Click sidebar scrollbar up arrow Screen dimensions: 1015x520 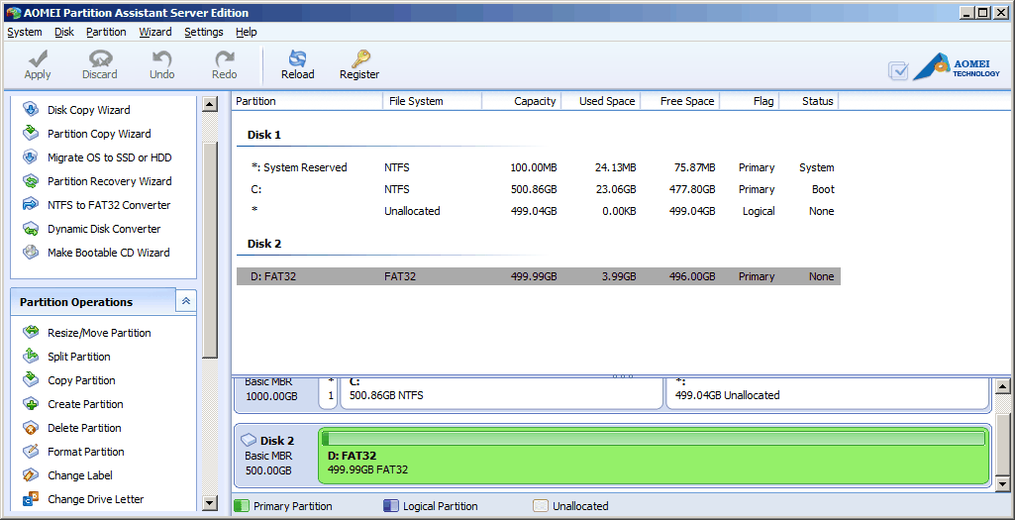click(210, 104)
